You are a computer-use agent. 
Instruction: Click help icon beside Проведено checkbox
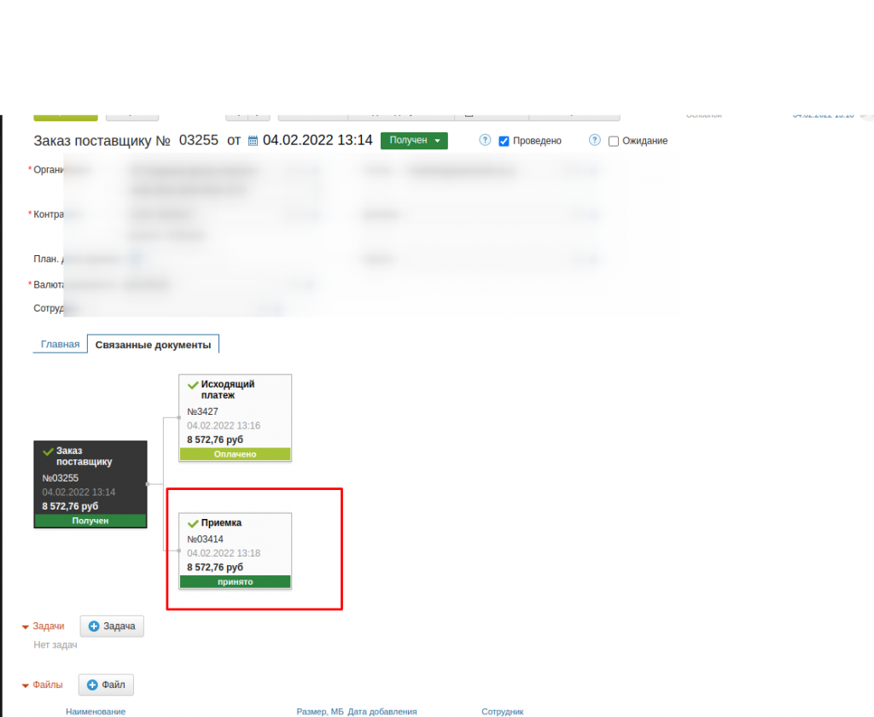coord(485,141)
